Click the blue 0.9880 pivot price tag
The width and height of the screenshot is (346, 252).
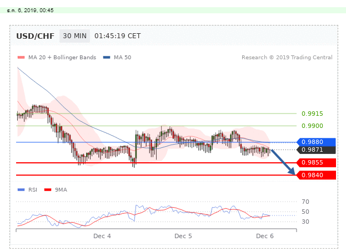click(316, 142)
